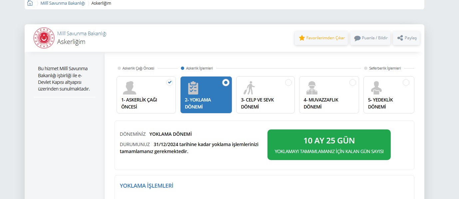Image resolution: width=459 pixels, height=199 pixels.
Task: Select the radio circle on Muvazzaflık card
Action: [x=352, y=83]
